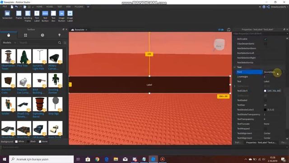Open the TextYAlignment Center dropdown

274,138
